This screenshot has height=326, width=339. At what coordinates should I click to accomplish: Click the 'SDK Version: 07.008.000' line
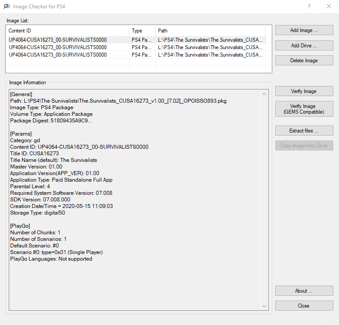(x=40, y=200)
